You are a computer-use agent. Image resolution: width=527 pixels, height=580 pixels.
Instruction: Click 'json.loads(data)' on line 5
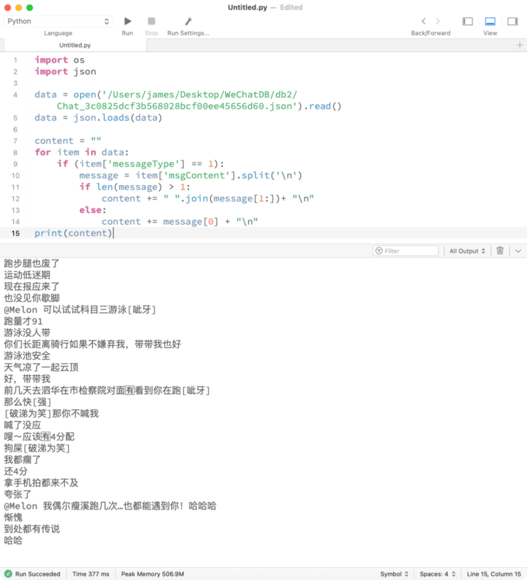click(x=118, y=118)
